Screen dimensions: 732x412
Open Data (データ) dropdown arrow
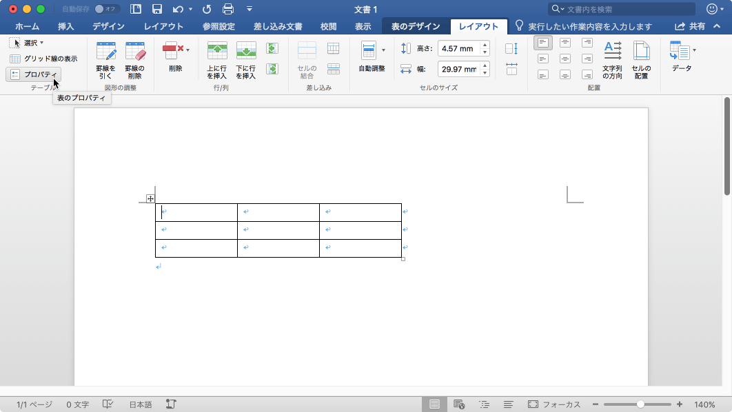[694, 50]
